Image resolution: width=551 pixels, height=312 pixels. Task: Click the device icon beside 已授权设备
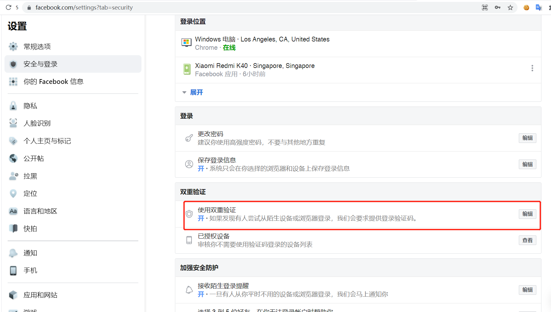point(189,240)
